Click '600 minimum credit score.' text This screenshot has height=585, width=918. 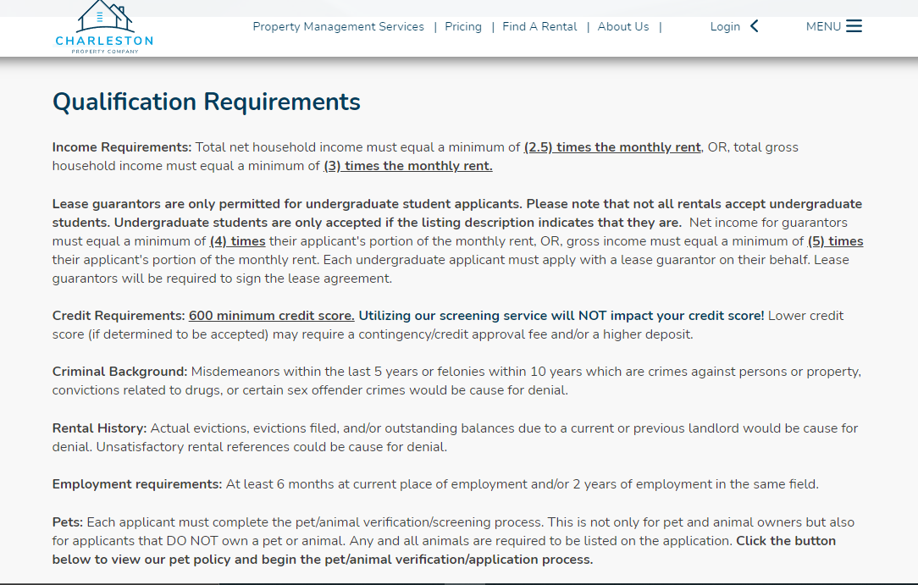[272, 316]
